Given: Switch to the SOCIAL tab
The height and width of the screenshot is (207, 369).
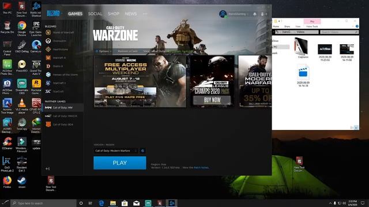Looking at the screenshot, I should tap(95, 14).
